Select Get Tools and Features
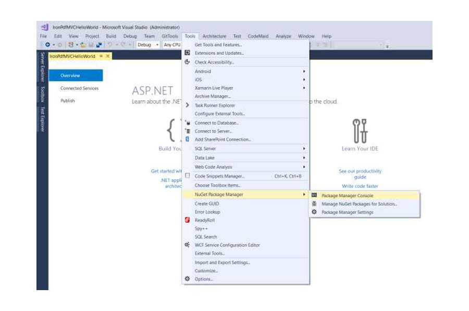 pos(245,45)
